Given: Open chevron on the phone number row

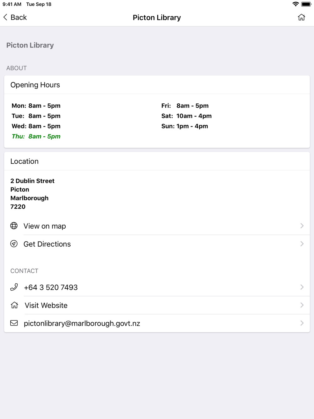Looking at the screenshot, I should (x=302, y=287).
